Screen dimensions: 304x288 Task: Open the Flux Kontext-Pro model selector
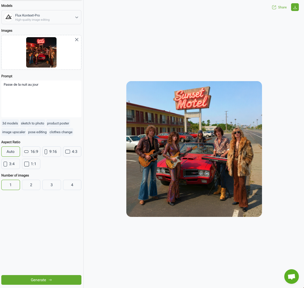[x=41, y=17]
